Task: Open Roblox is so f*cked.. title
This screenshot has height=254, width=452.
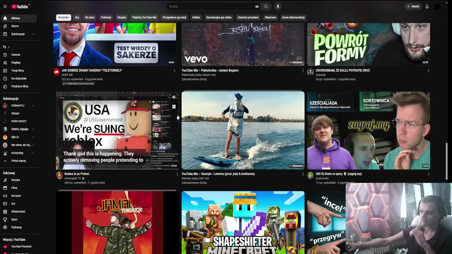Action: 77,174
